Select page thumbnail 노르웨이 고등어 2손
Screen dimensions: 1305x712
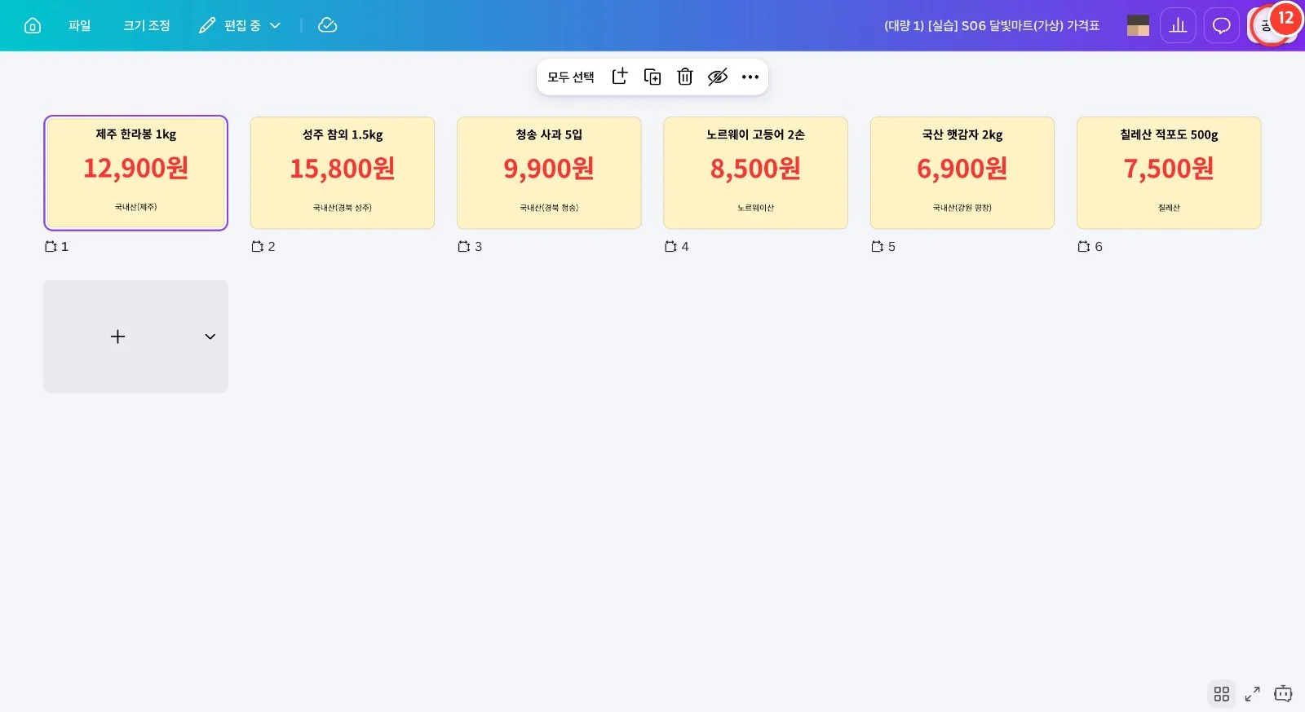(755, 173)
